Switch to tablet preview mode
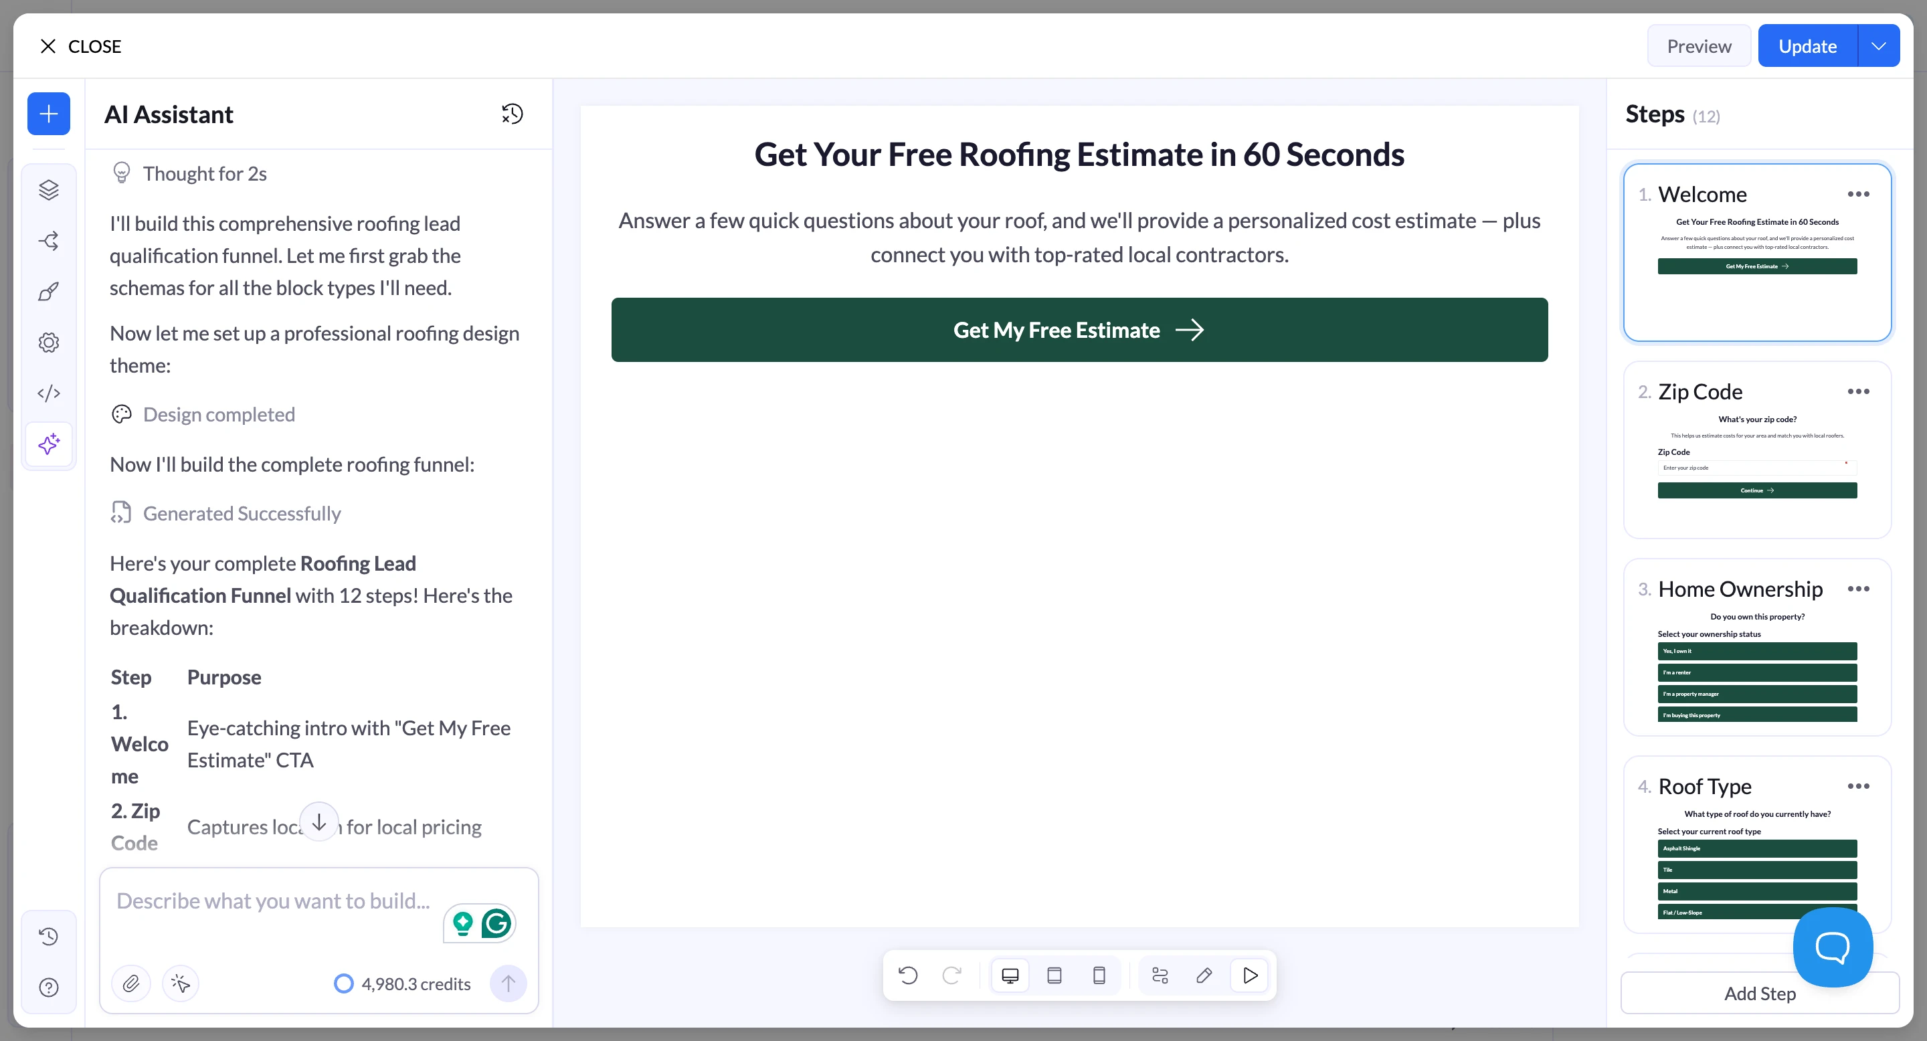This screenshot has width=1927, height=1041. tap(1054, 975)
